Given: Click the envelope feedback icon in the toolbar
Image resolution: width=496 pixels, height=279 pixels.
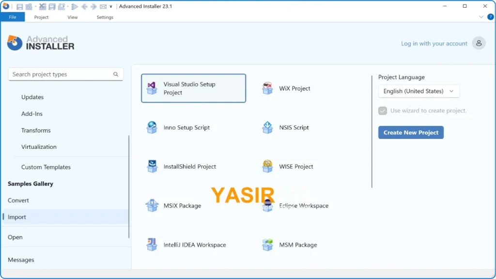Looking at the screenshot, I should pos(103,6).
